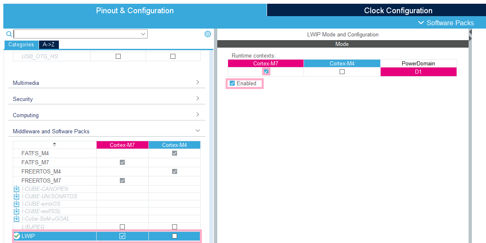The height and width of the screenshot is (243, 486).
Task: Select the LIBJPEG entry
Action: click(33, 227)
